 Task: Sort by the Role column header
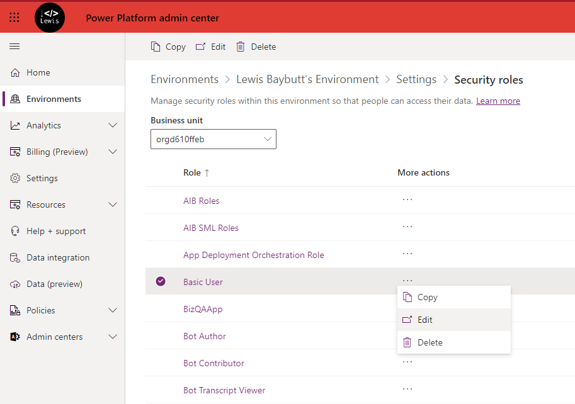pos(192,172)
